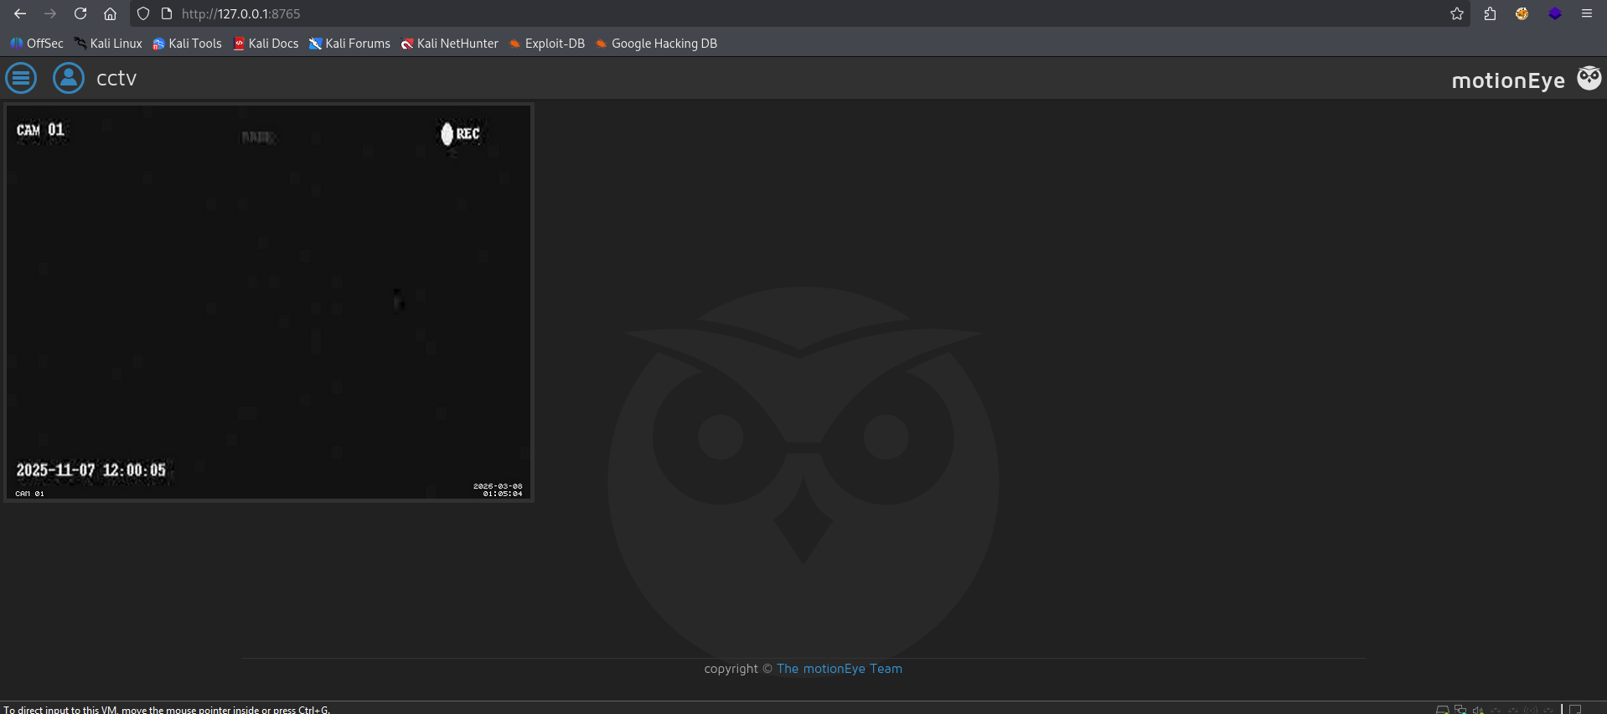Click the page info icon in the address bar
The height and width of the screenshot is (714, 1607).
pyautogui.click(x=167, y=13)
